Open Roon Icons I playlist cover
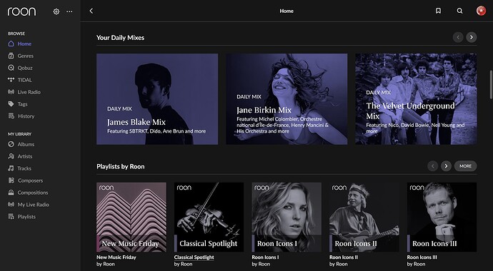 click(287, 217)
